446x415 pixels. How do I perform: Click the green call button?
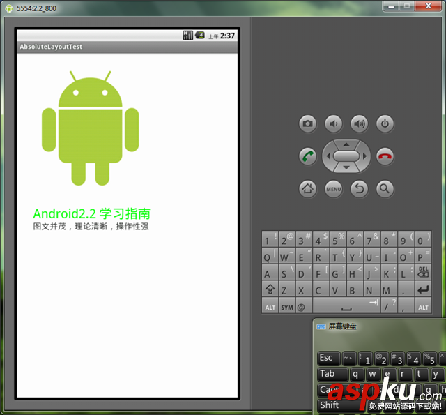coord(307,156)
